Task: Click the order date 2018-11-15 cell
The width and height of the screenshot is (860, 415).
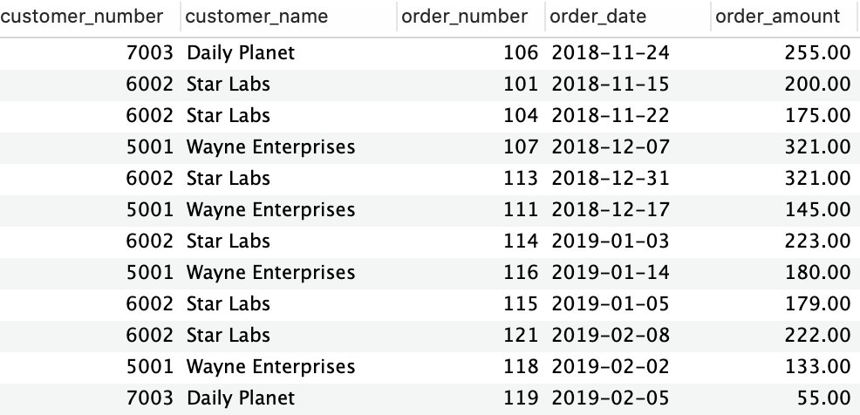Action: pos(611,85)
